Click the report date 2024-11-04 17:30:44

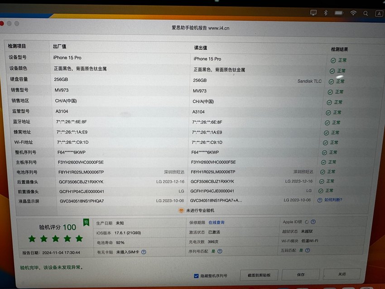click(x=61, y=253)
